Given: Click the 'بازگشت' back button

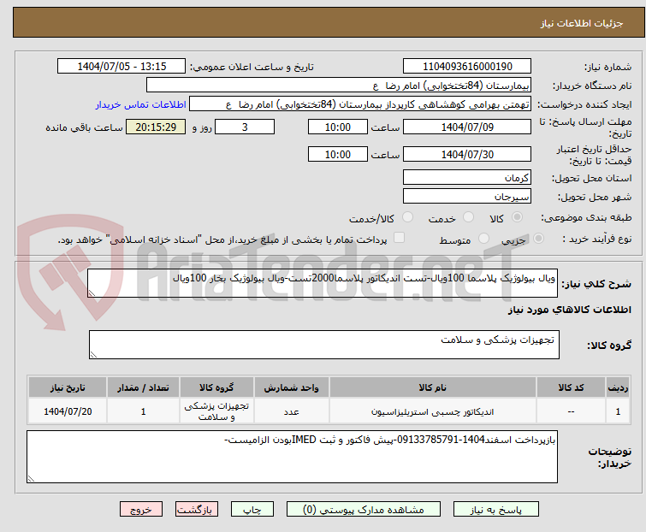Looking at the screenshot, I should (x=197, y=510).
